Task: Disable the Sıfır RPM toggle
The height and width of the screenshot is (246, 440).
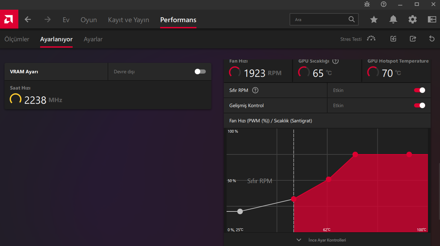Action: point(420,90)
